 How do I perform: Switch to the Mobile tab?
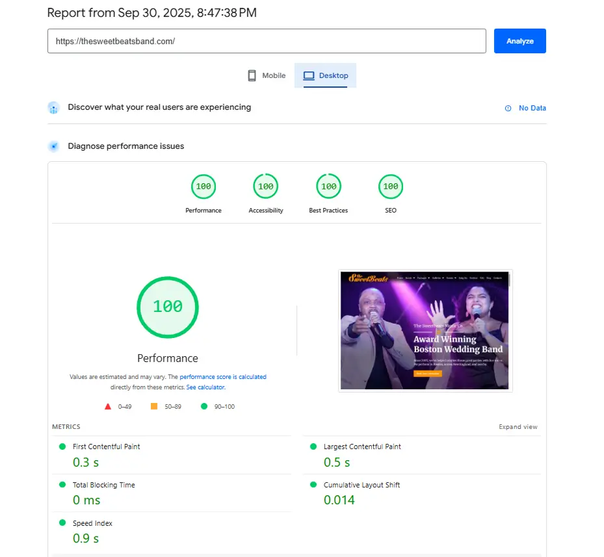pyautogui.click(x=267, y=76)
